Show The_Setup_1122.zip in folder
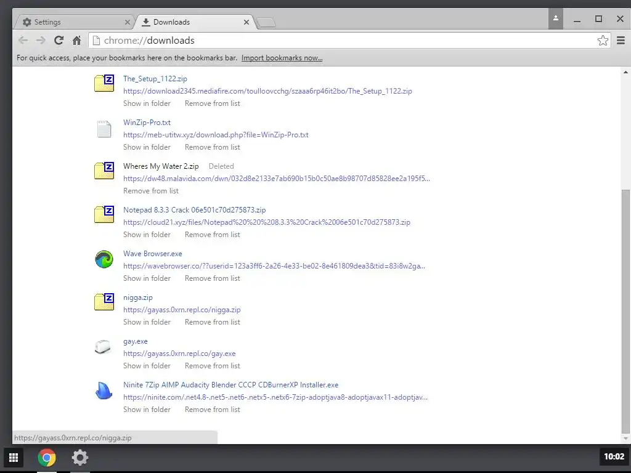This screenshot has height=473, width=631. click(x=147, y=103)
